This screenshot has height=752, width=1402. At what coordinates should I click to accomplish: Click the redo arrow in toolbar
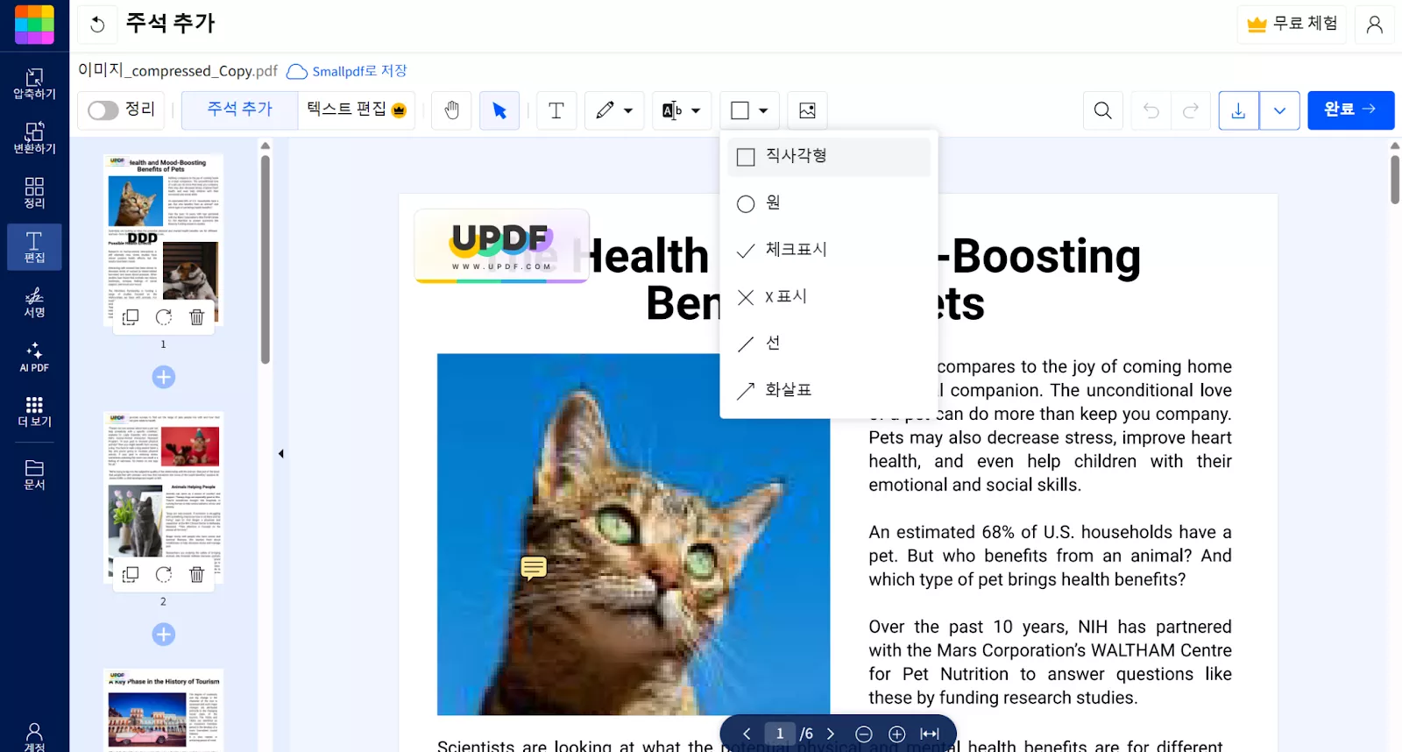click(1191, 110)
